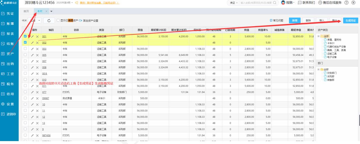Click the edit pencil icon for card 001
This screenshot has width=360, height=144.
click(32, 37)
